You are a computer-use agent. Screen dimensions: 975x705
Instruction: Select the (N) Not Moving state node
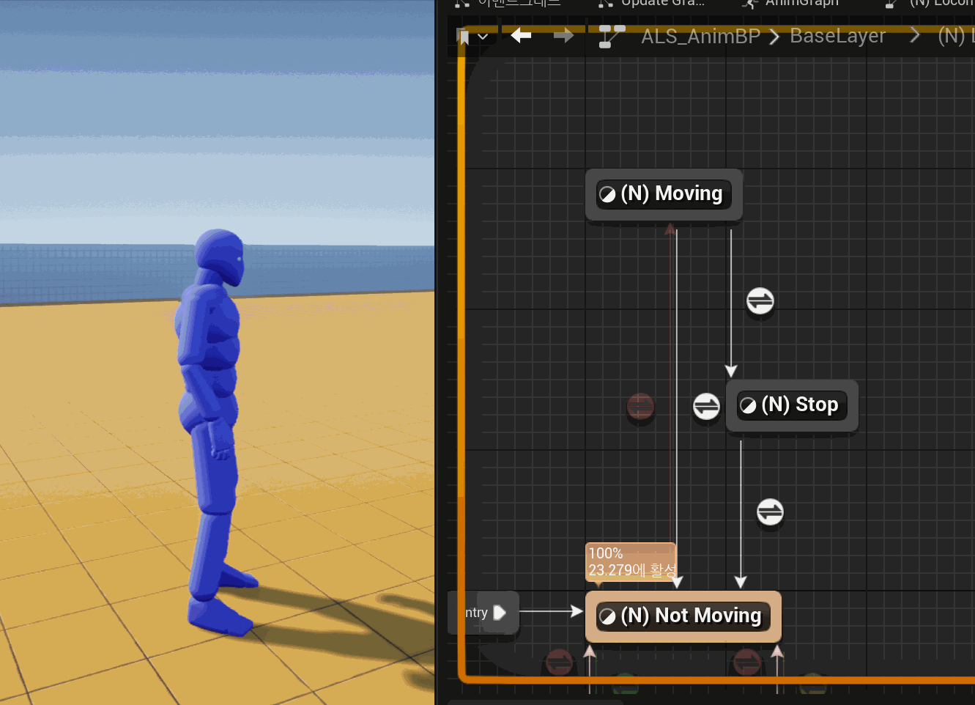coord(683,616)
